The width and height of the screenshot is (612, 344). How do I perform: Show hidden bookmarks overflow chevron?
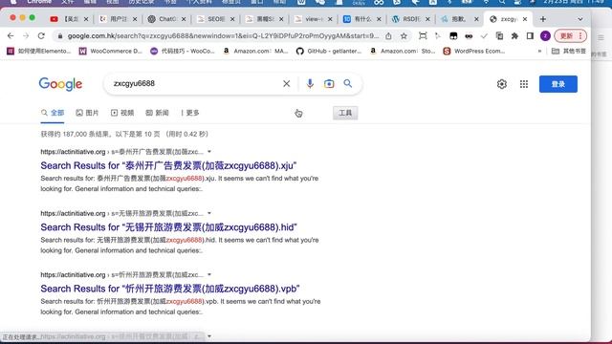tap(539, 51)
